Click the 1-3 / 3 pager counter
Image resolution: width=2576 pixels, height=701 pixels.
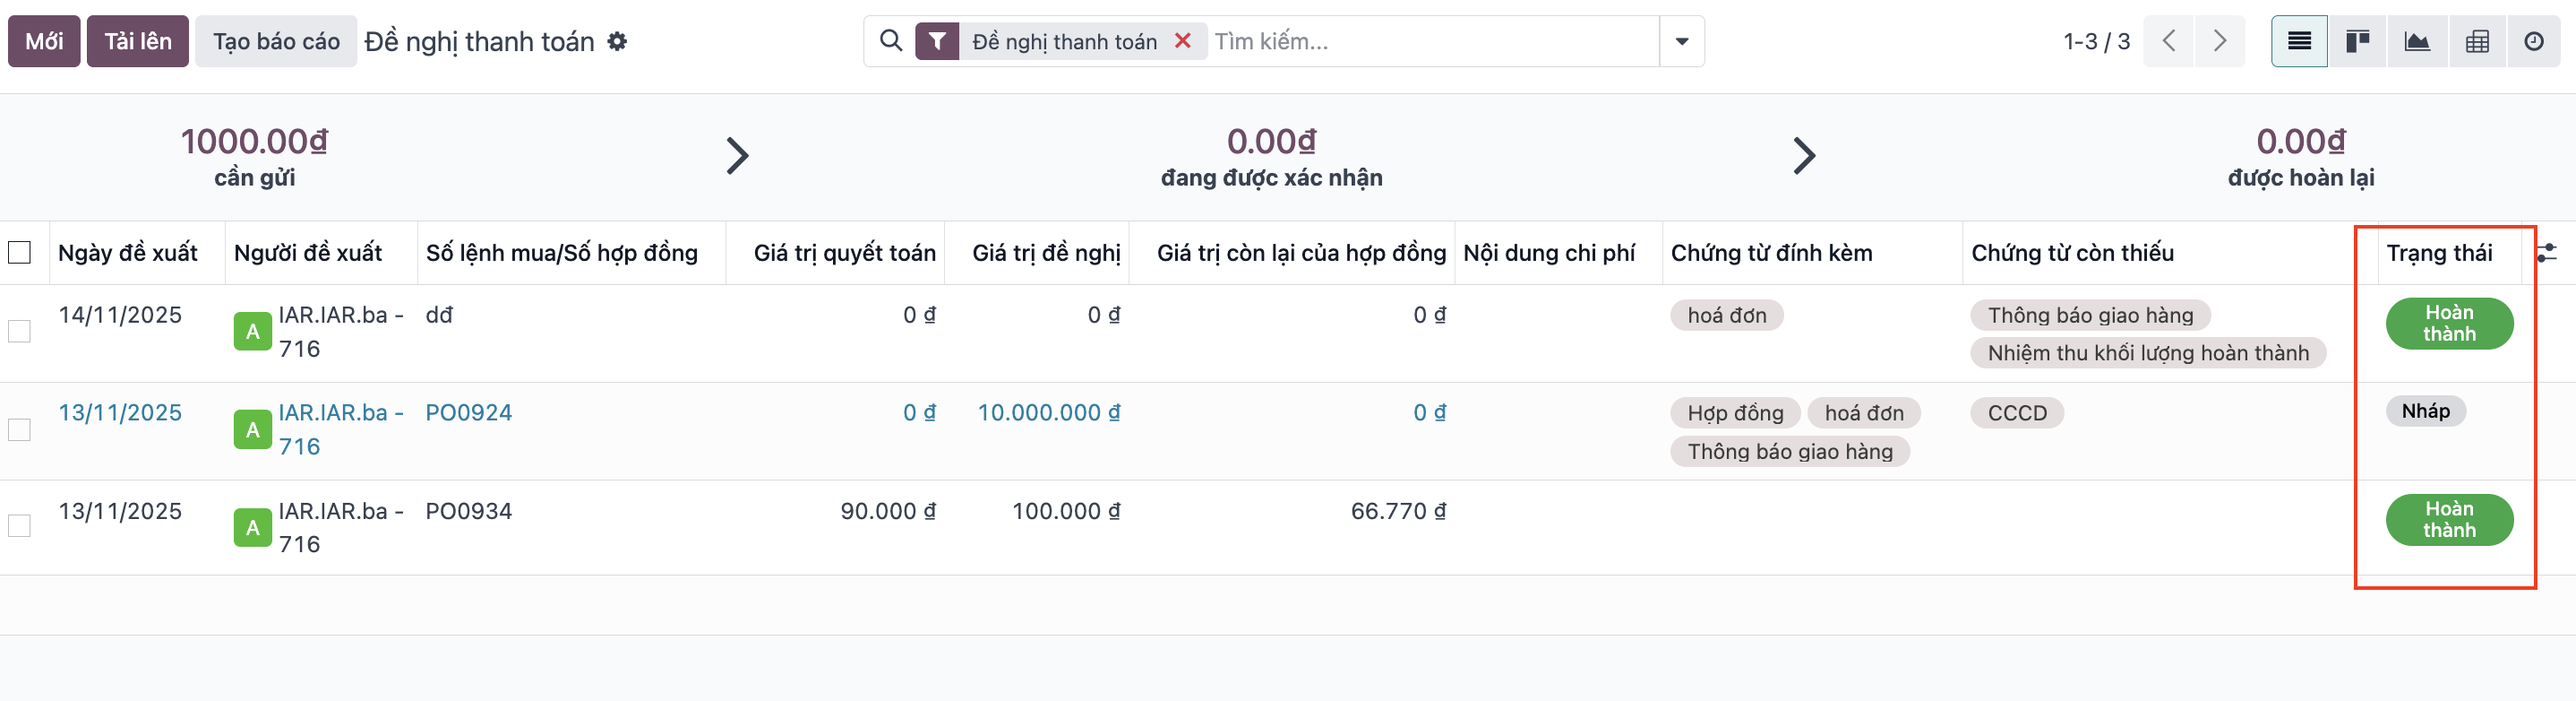(x=2096, y=41)
